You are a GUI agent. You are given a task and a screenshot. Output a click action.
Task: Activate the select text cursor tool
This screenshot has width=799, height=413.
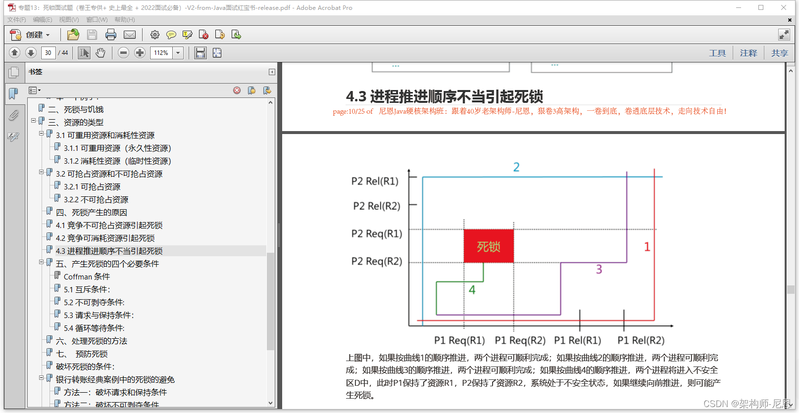(84, 52)
